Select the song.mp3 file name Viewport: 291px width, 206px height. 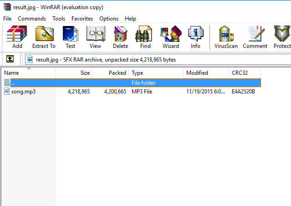click(23, 92)
